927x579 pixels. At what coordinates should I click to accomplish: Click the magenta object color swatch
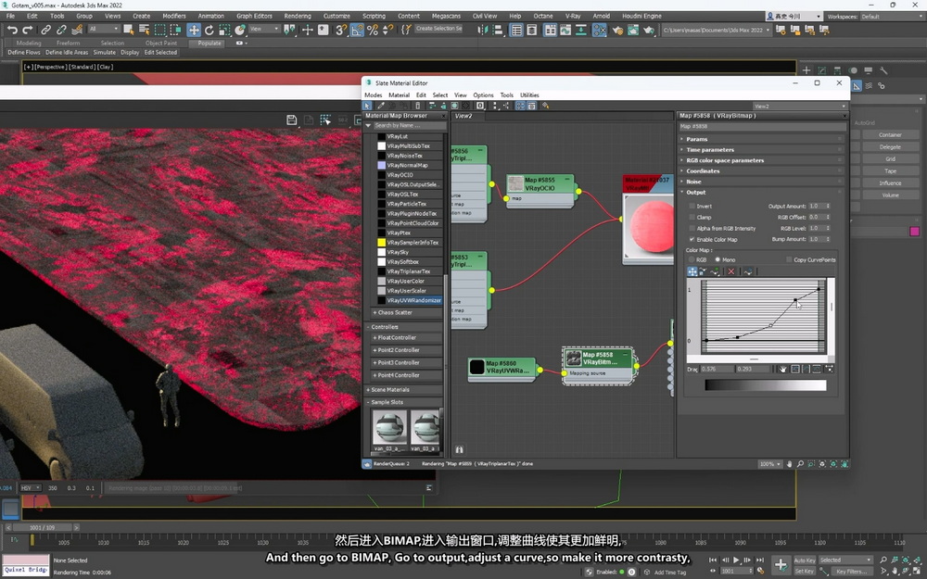click(915, 232)
